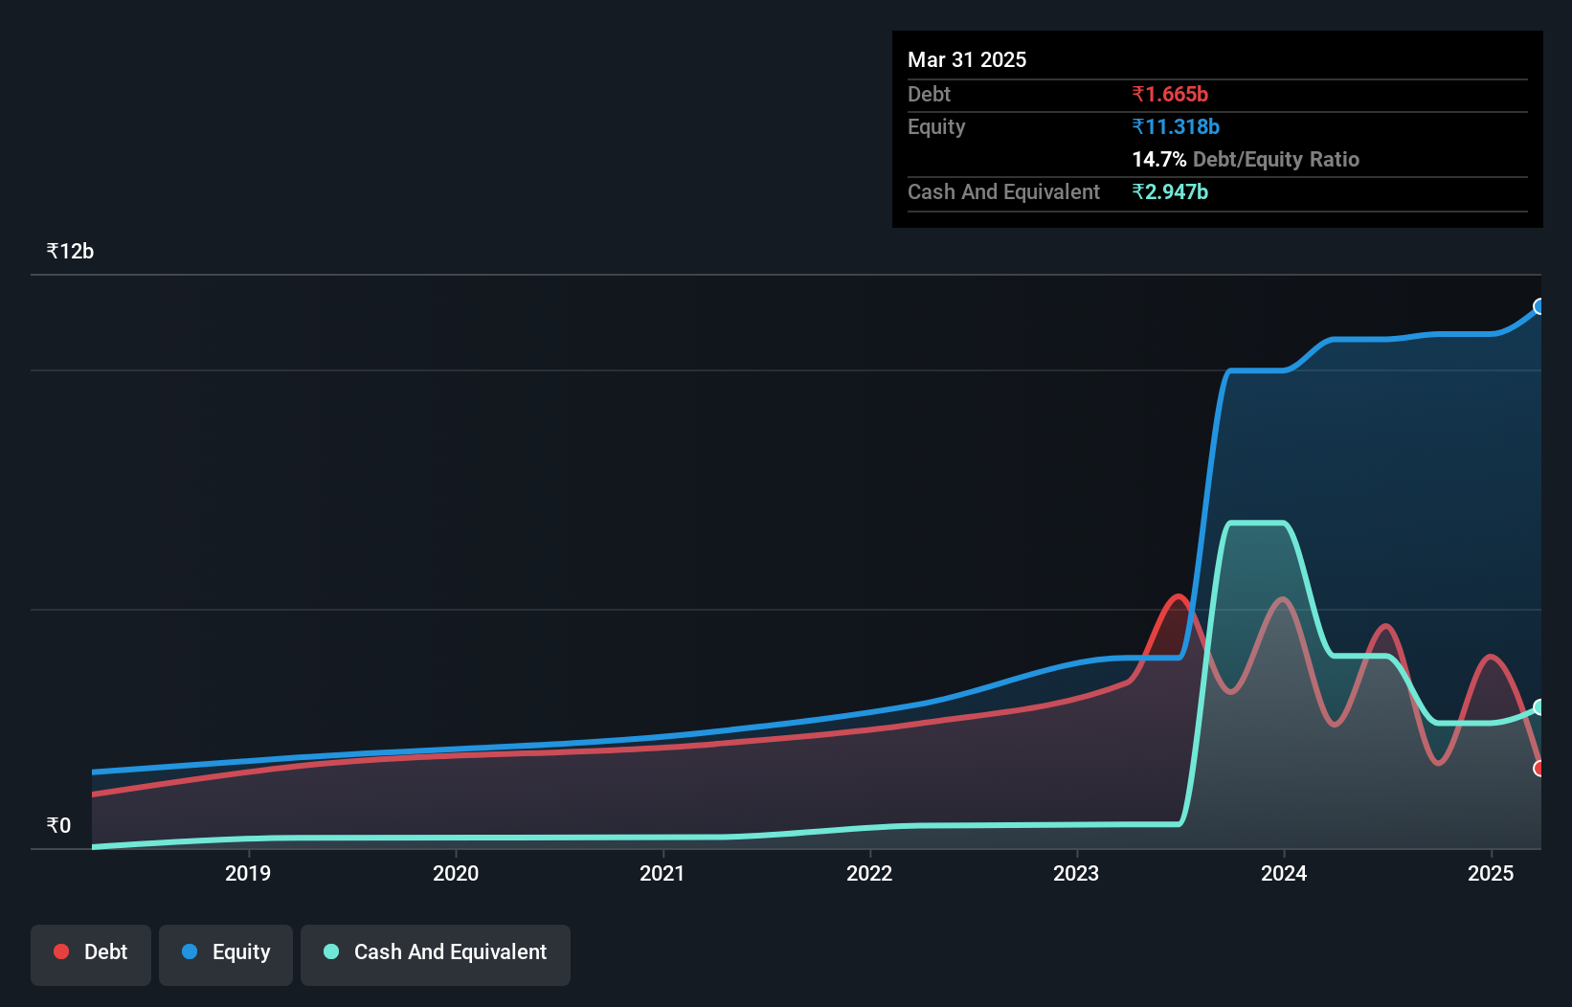Click the 2019 x-axis label
Image resolution: width=1572 pixels, height=1007 pixels.
(x=248, y=873)
